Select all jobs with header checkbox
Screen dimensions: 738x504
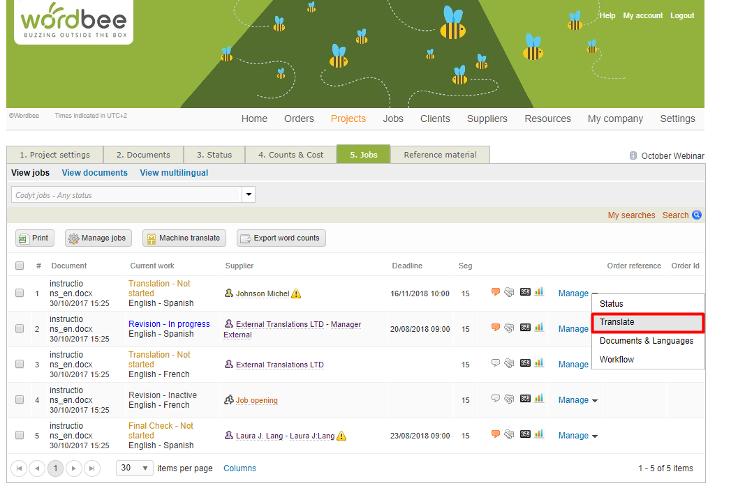[20, 266]
